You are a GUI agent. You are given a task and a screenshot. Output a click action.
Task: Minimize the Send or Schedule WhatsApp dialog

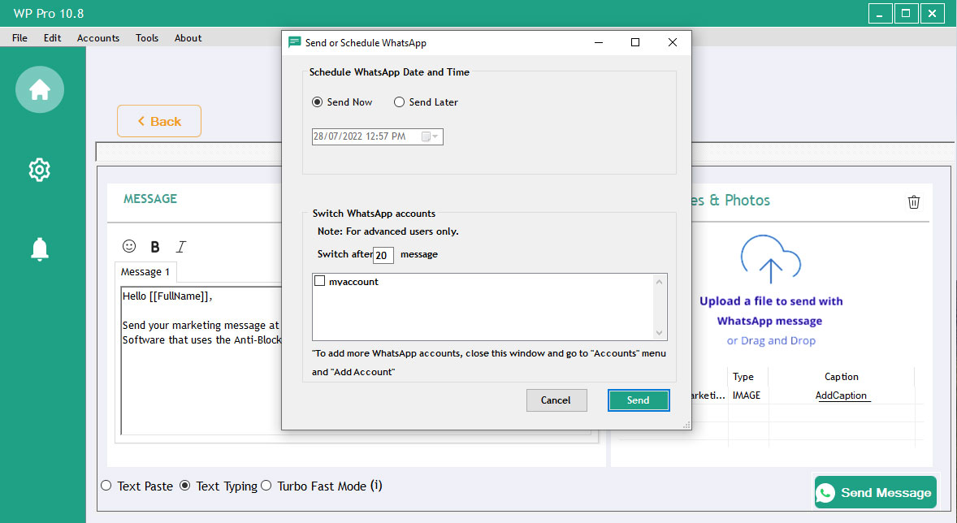click(x=599, y=42)
